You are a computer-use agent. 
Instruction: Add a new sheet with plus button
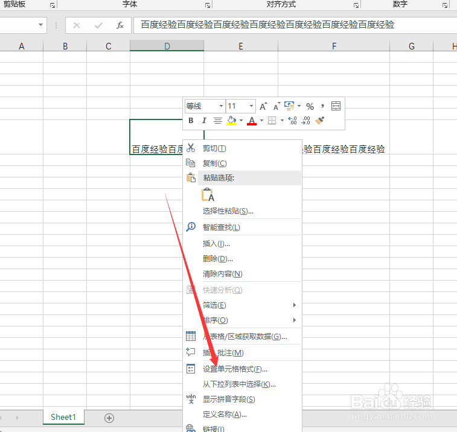tap(109, 418)
